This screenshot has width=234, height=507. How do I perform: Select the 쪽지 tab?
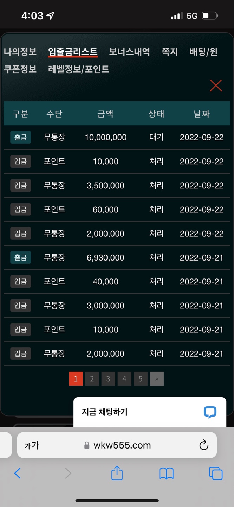(x=170, y=52)
